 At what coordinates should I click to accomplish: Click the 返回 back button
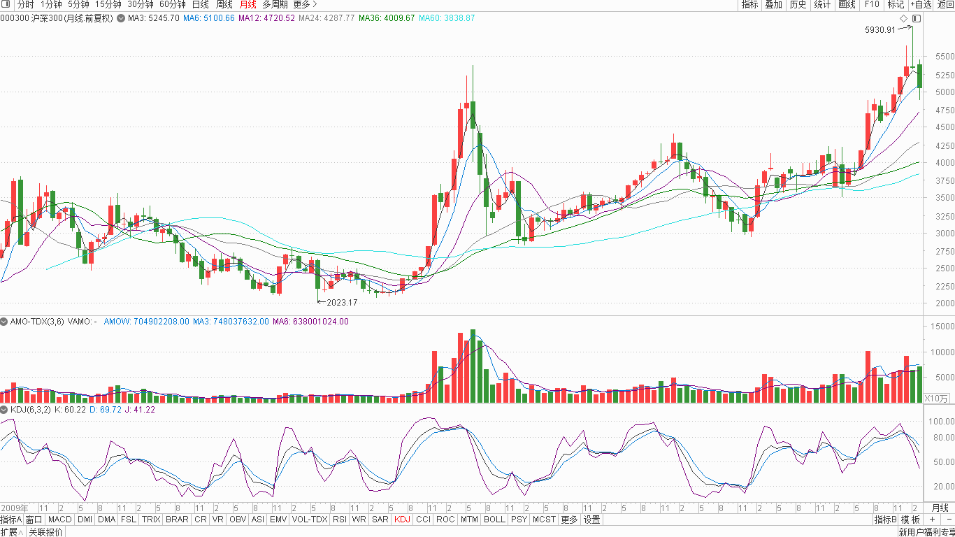(945, 4)
